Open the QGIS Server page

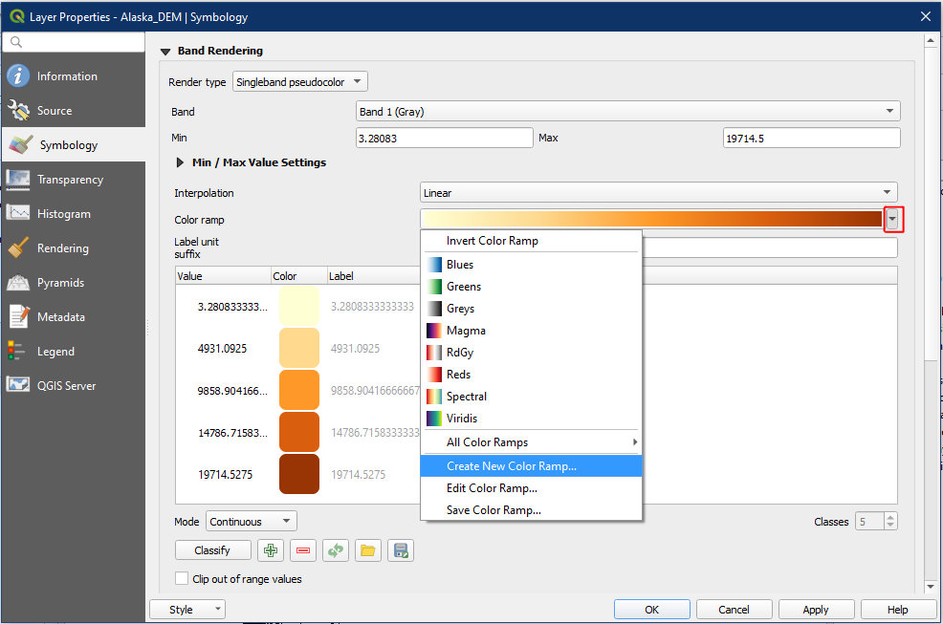click(66, 386)
